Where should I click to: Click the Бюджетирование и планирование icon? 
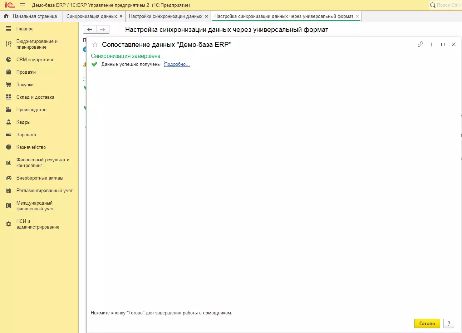coord(9,44)
